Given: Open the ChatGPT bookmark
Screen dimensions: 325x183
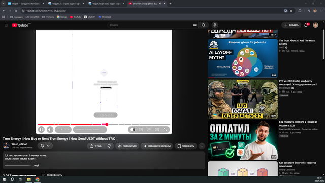Looking at the screenshot, I should click(90, 17).
